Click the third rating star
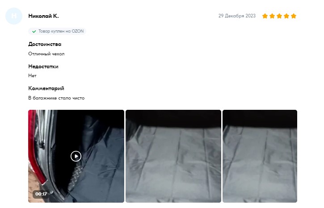 pos(279,16)
